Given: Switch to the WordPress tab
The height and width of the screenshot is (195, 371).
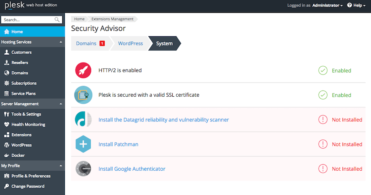Looking at the screenshot, I should pyautogui.click(x=130, y=44).
